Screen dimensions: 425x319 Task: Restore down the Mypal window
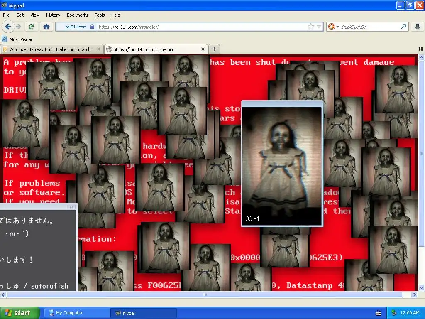[x=410, y=5]
